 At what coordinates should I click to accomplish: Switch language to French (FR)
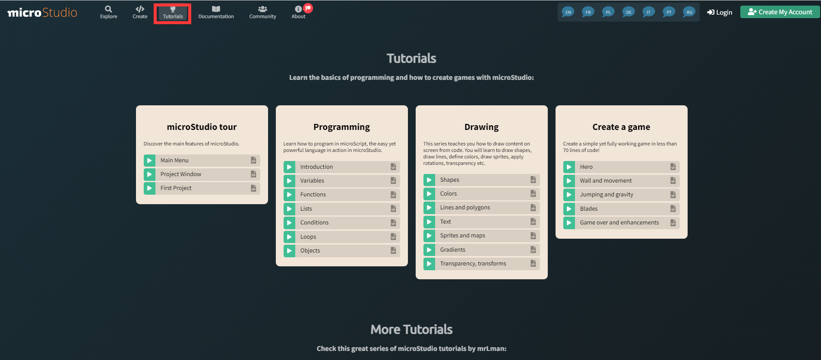tap(588, 12)
